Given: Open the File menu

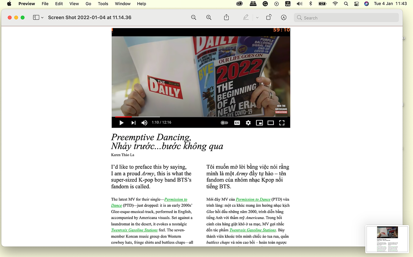Looking at the screenshot, I should click(x=45, y=4).
